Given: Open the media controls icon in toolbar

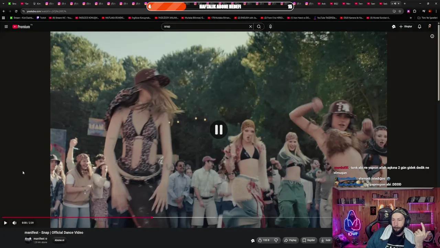Looking at the screenshot, I should [424, 11].
